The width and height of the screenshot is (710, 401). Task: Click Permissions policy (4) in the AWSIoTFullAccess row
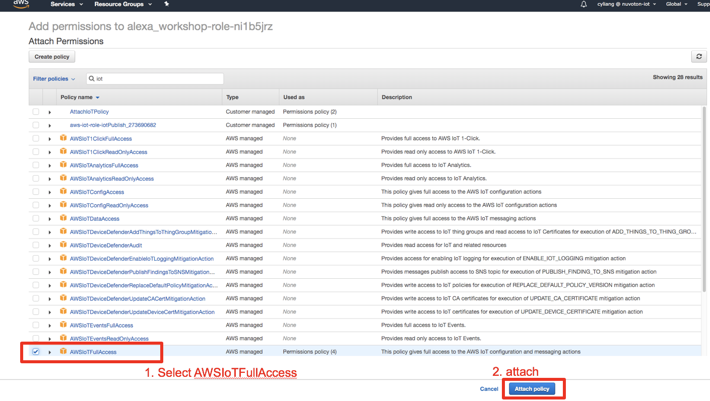(x=309, y=352)
